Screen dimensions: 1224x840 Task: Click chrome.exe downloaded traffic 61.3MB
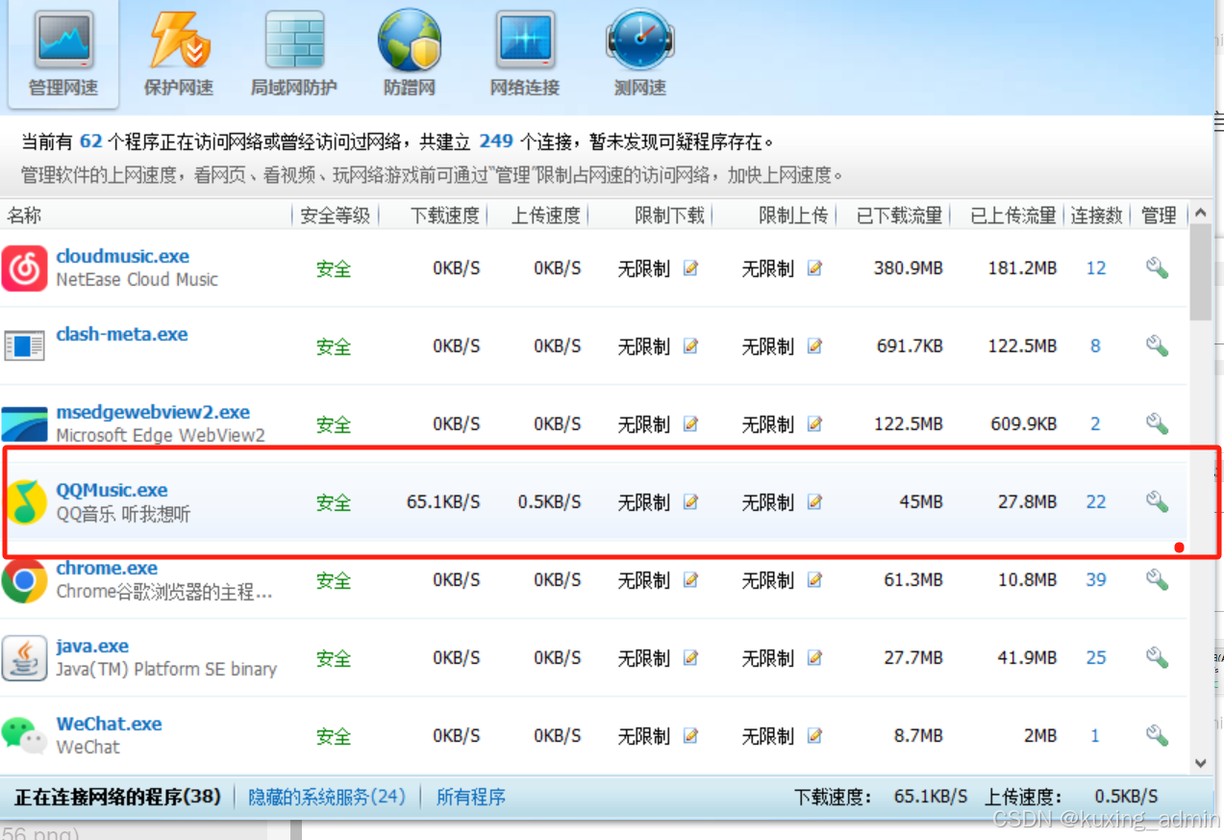(913, 580)
